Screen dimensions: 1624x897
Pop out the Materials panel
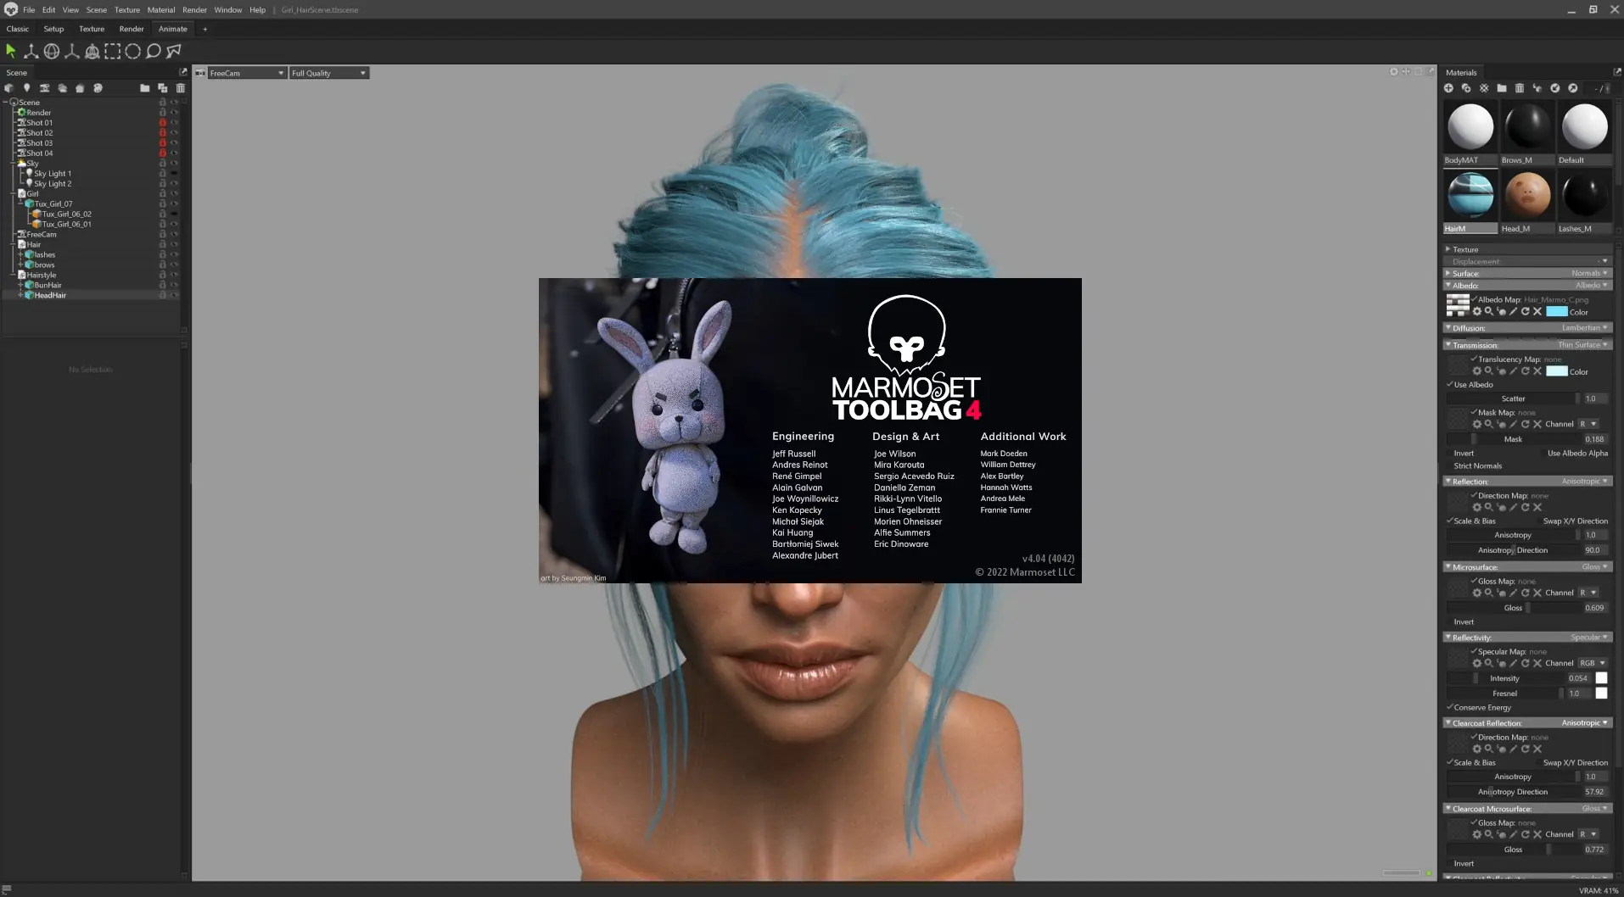coord(1617,72)
